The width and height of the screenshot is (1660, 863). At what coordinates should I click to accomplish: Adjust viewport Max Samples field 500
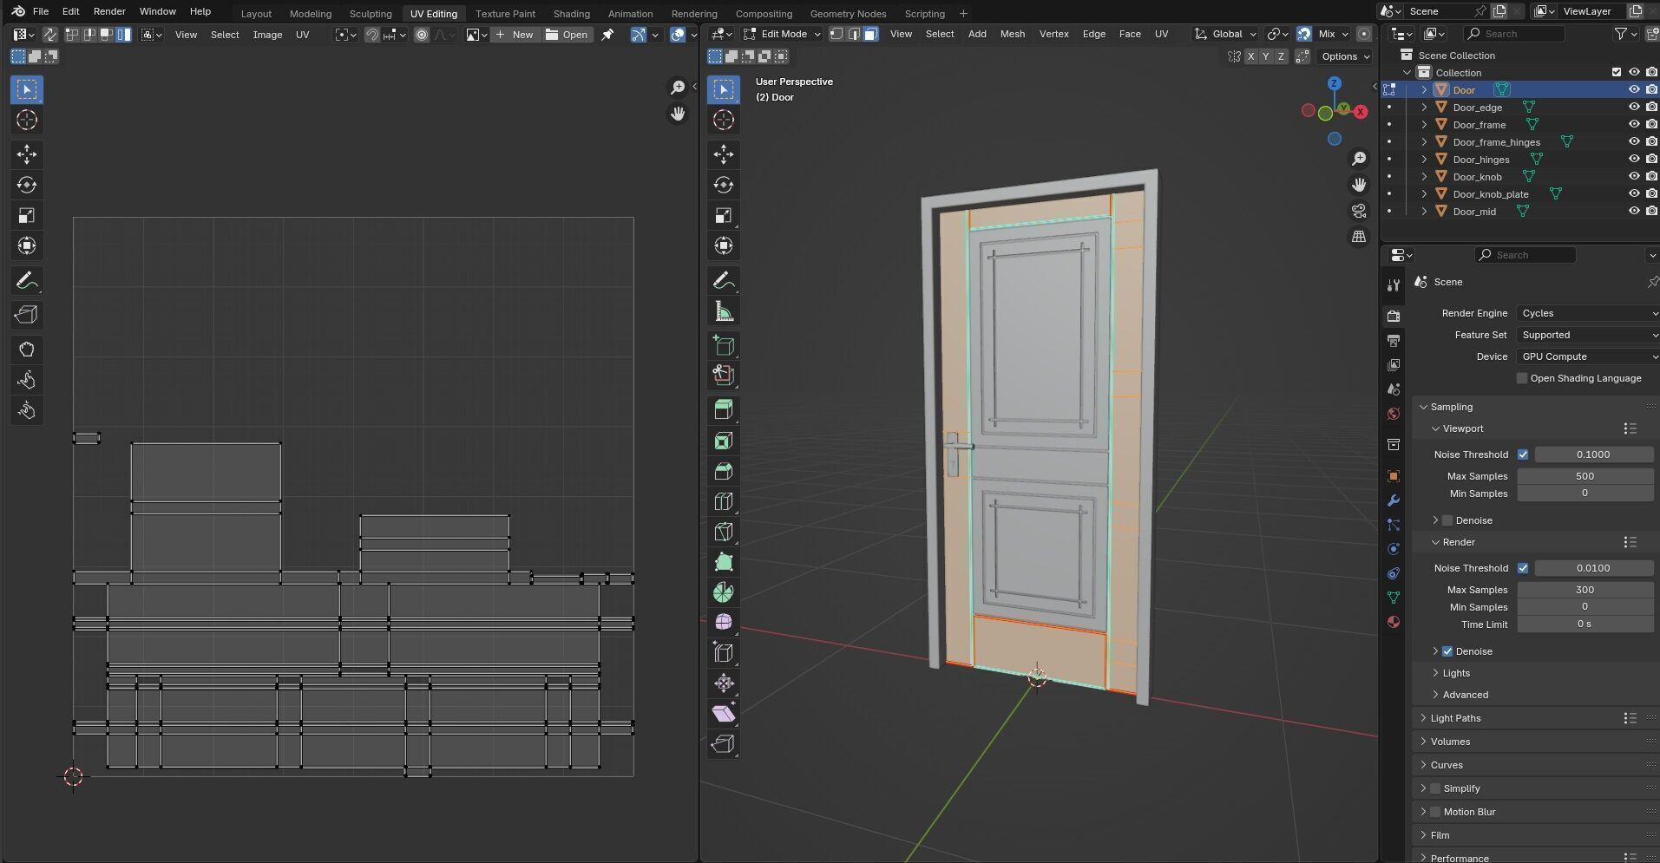pos(1585,476)
